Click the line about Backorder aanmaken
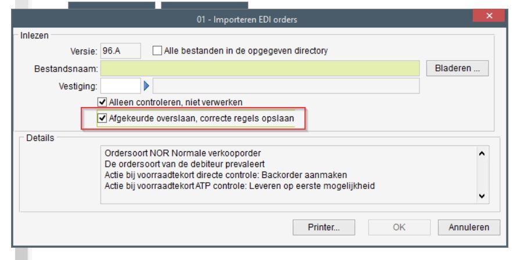The height and width of the screenshot is (260, 520). click(x=225, y=175)
